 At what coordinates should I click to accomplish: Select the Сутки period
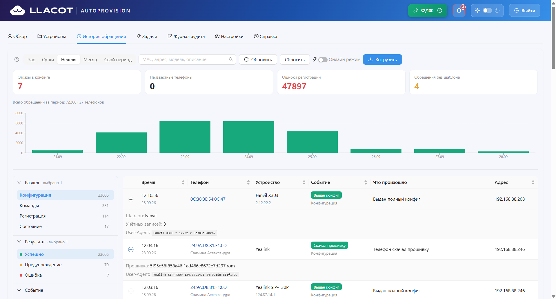point(48,59)
